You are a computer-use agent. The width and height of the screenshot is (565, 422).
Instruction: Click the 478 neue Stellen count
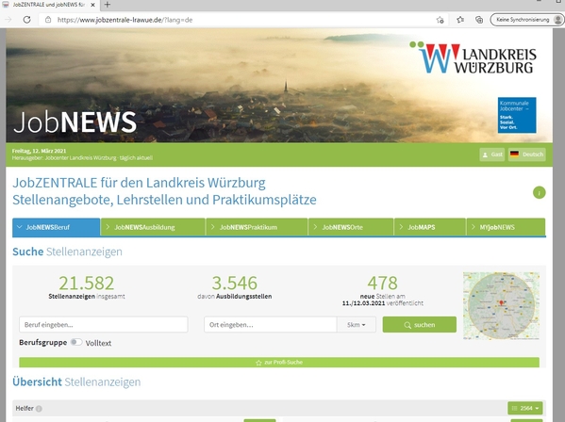pos(383,284)
